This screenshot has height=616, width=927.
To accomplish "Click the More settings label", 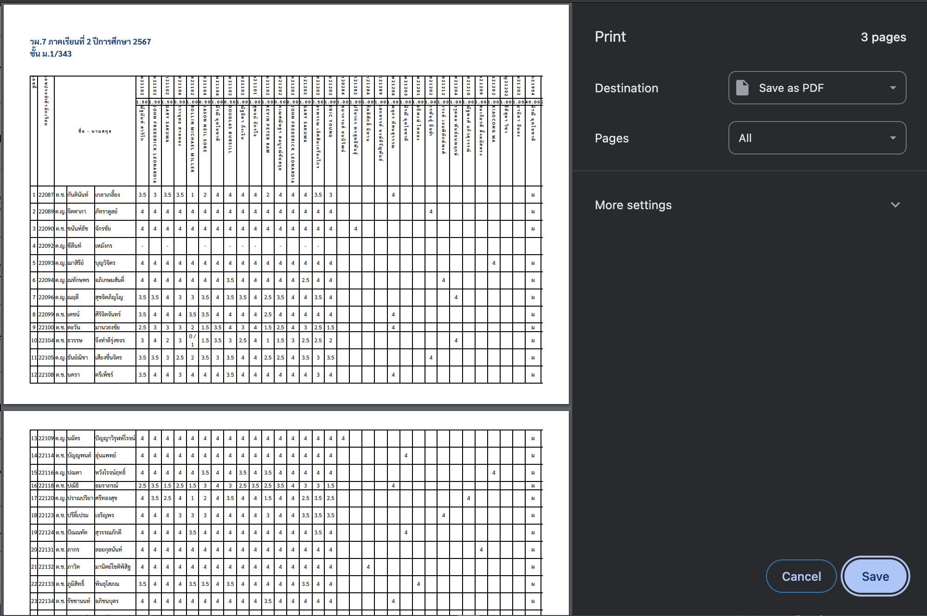I will pos(633,205).
